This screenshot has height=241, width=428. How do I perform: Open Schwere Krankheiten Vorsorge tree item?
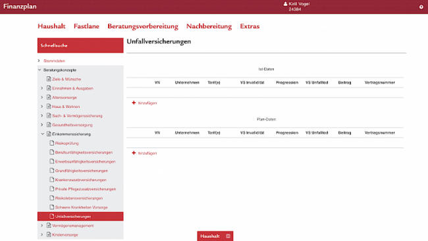82,207
